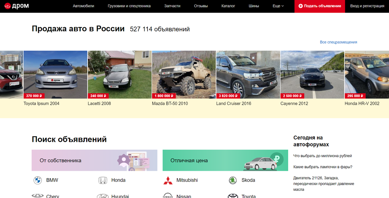Expand the Еще menu dropdown
This screenshot has height=198, width=389.
(x=278, y=6)
